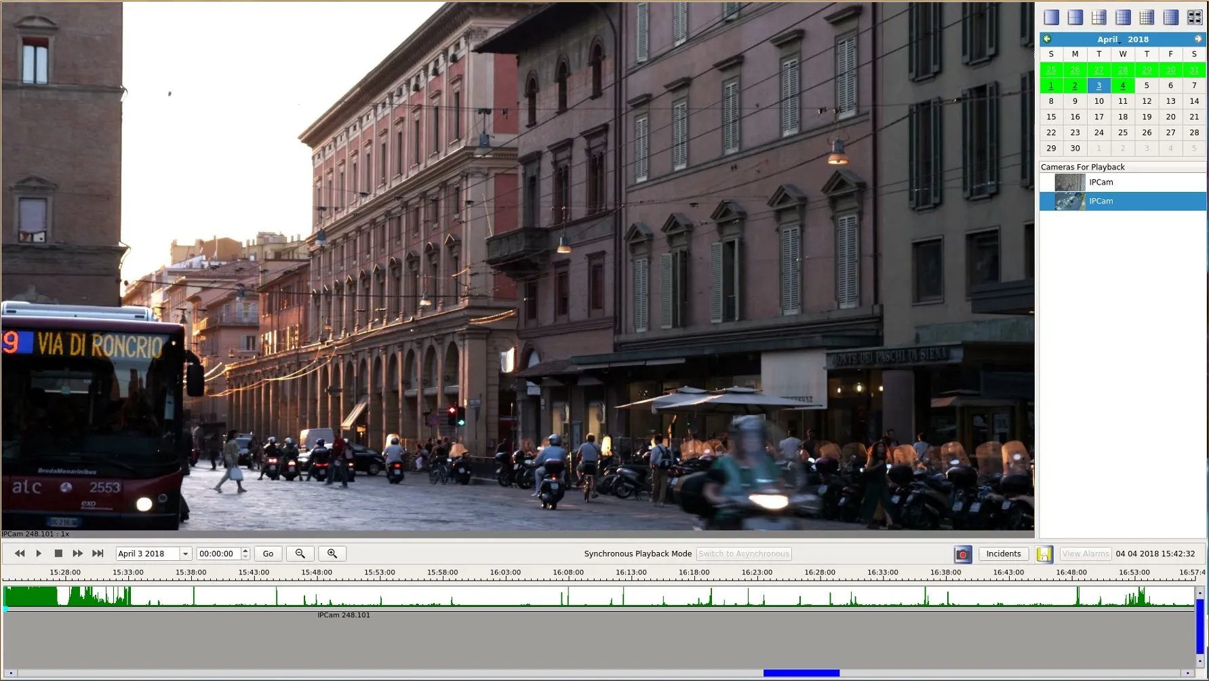Click the yellow save disk icon
The image size is (1209, 681).
pos(1044,554)
